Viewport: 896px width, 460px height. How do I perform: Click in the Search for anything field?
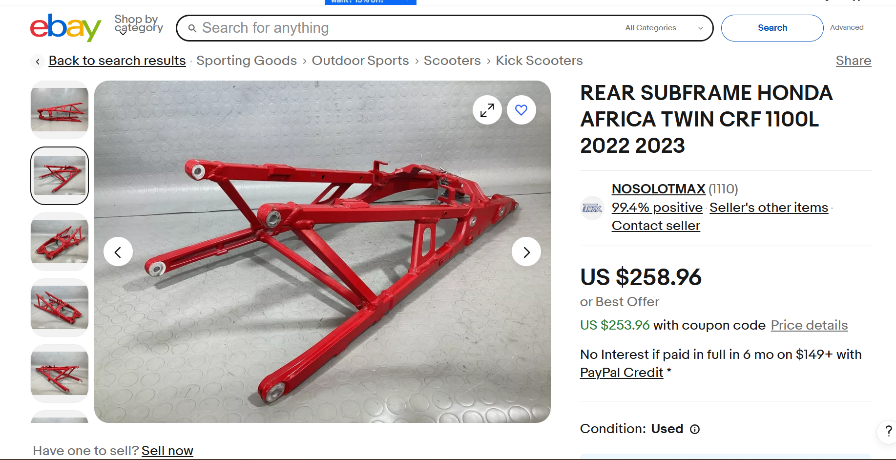click(x=400, y=28)
